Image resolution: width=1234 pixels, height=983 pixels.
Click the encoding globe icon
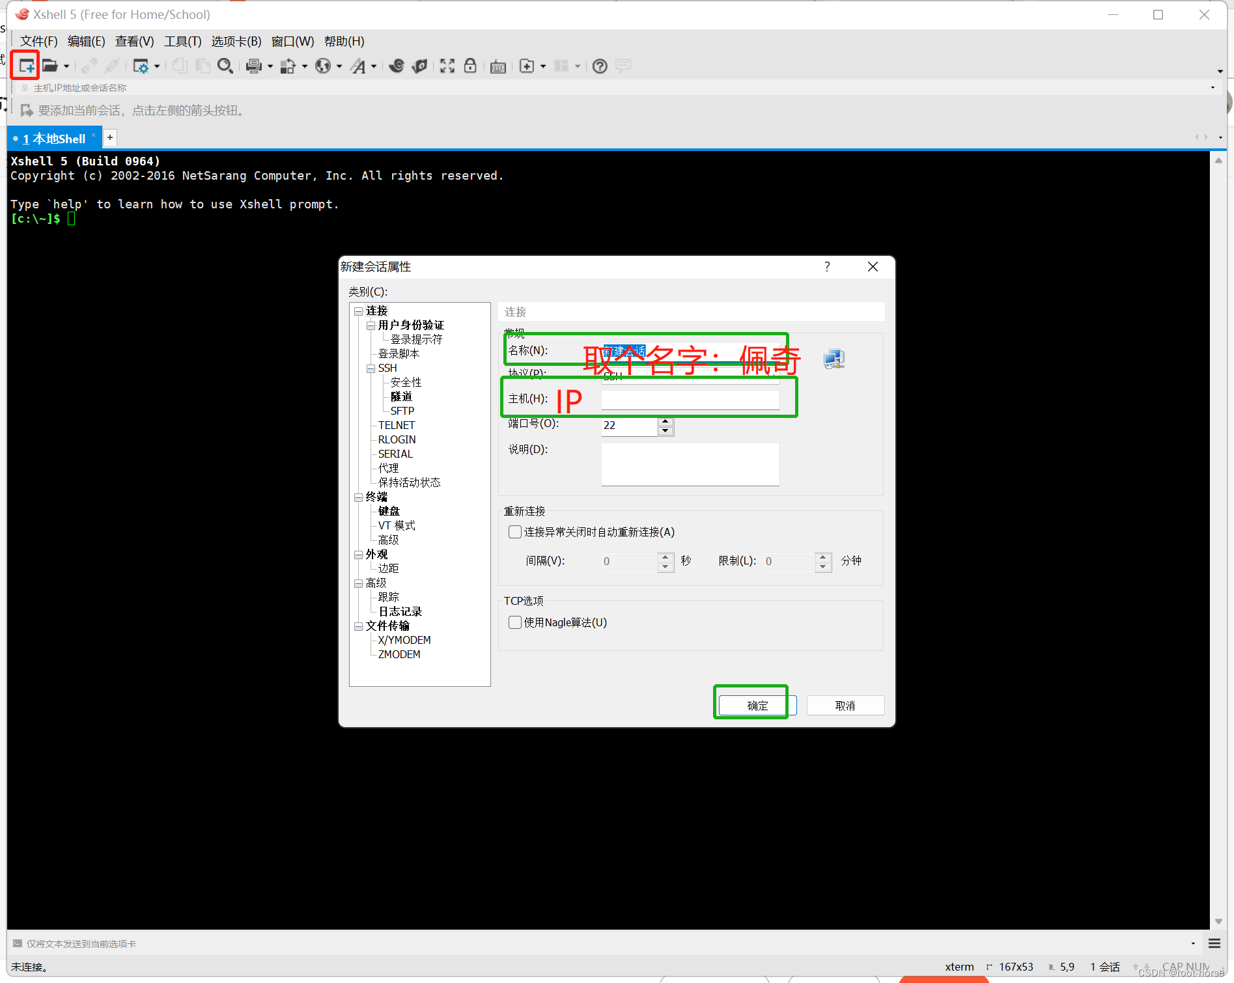tap(323, 66)
